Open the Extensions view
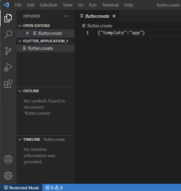Viewport: 181px width, 191px height. pyautogui.click(x=8, y=84)
